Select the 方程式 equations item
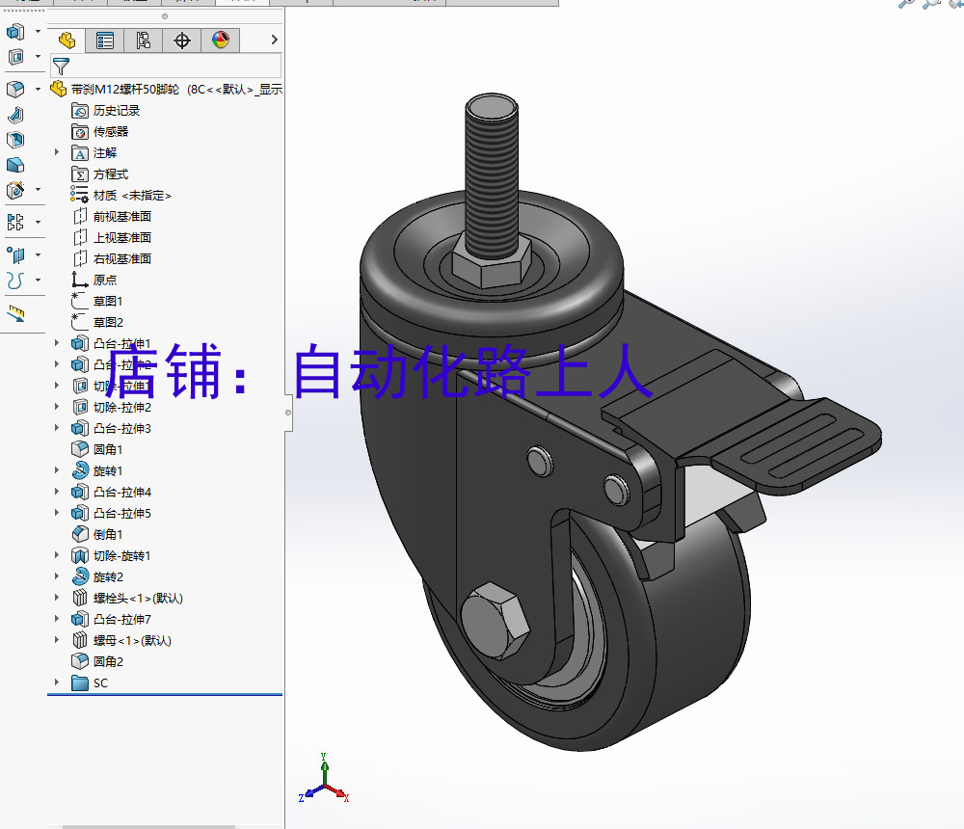This screenshot has height=829, width=964. tap(111, 174)
